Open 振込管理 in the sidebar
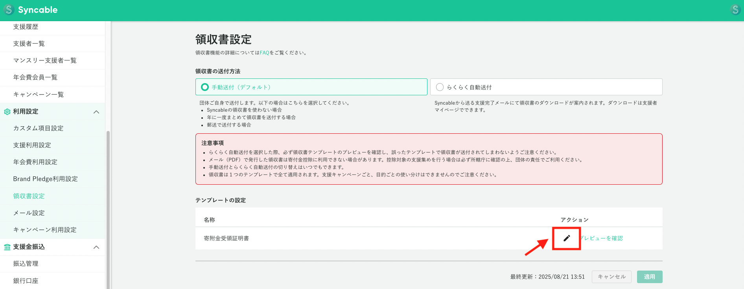744x289 pixels. tap(26, 264)
